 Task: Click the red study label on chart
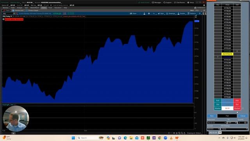[14, 19]
